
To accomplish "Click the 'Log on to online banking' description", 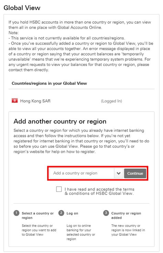I will point(81,232).
